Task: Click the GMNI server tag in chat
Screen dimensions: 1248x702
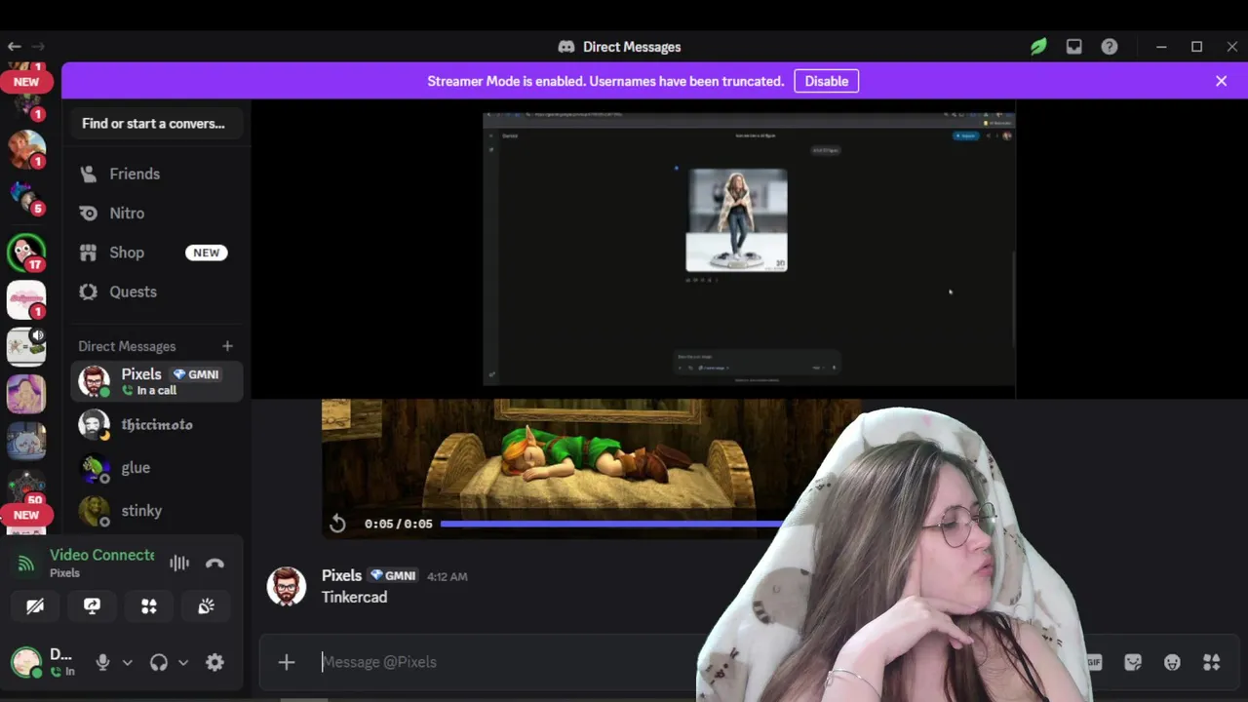Action: pyautogui.click(x=393, y=575)
